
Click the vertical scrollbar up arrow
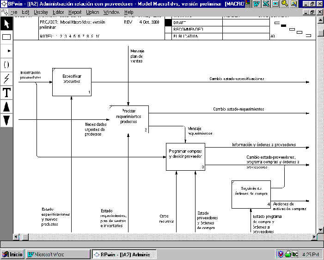tap(320, 20)
